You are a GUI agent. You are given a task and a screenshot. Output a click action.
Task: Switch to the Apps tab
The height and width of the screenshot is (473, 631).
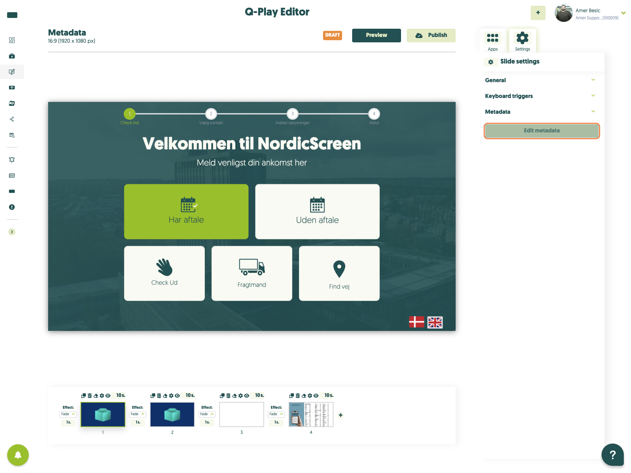pos(493,41)
